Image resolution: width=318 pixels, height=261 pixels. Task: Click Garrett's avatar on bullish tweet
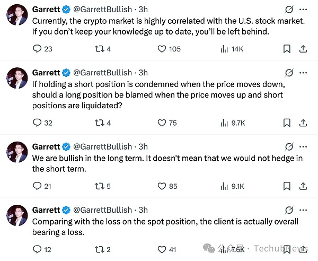coord(17,153)
